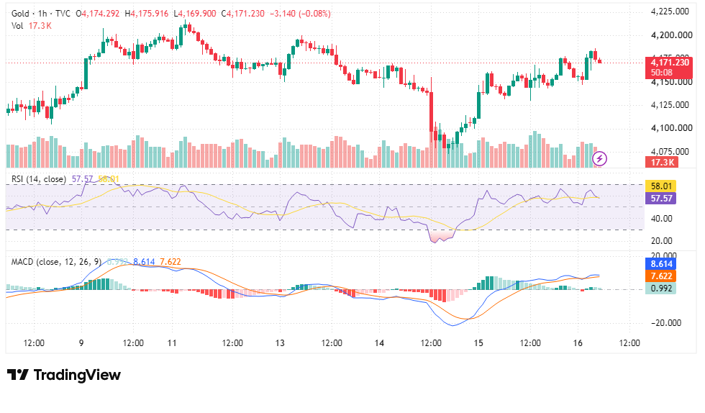Viewport: 705px width, 413px height.
Task: Click the purple lightning bolt icon
Action: pos(599,158)
